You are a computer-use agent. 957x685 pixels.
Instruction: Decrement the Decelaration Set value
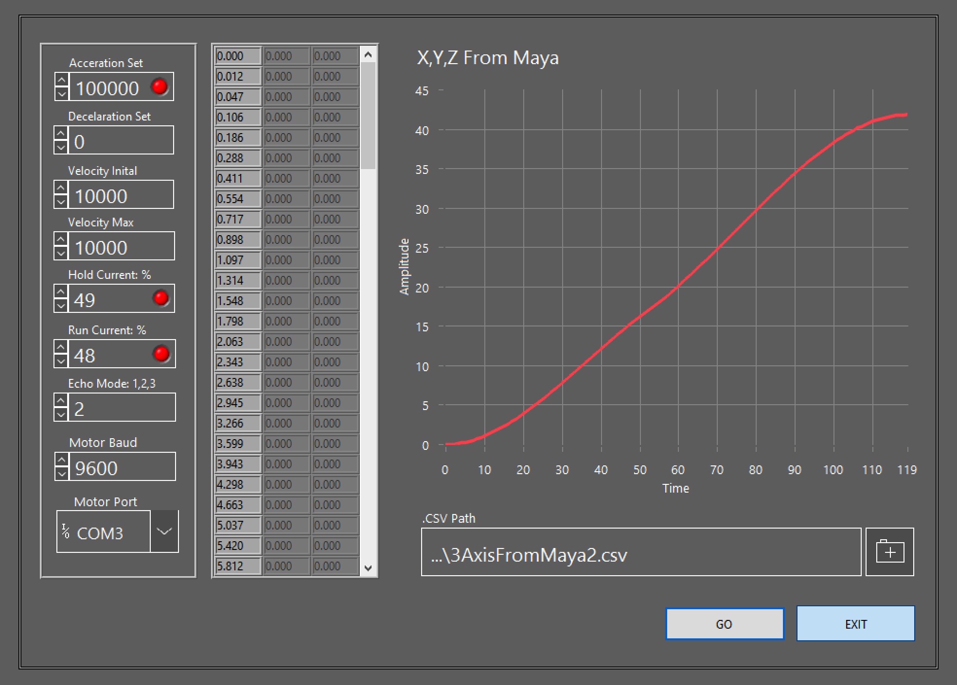(x=61, y=146)
